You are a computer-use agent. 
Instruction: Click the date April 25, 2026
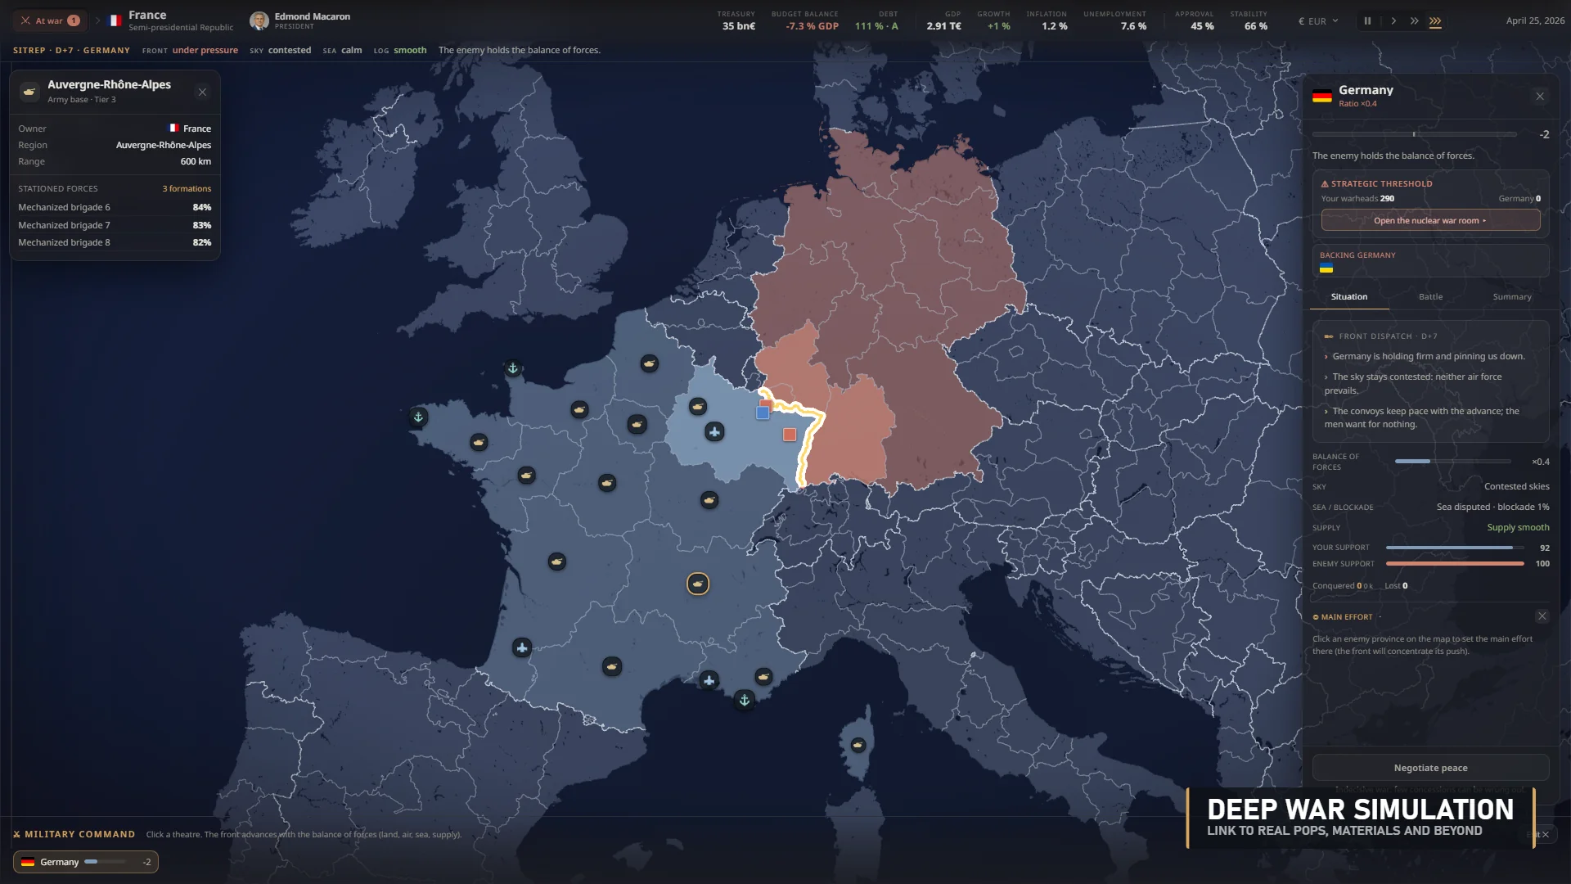(x=1535, y=20)
